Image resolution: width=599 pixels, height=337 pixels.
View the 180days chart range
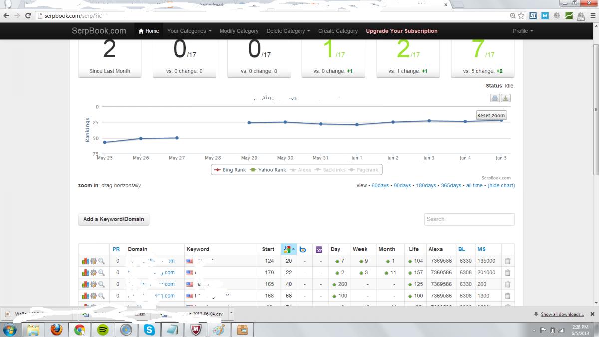tap(426, 186)
